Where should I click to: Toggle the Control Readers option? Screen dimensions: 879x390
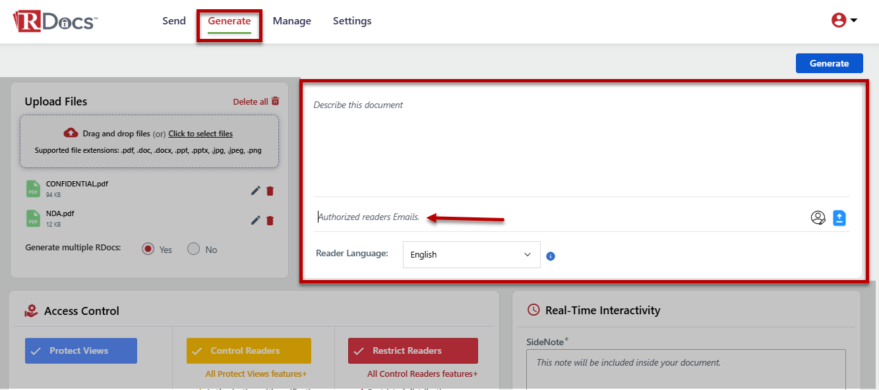(249, 350)
